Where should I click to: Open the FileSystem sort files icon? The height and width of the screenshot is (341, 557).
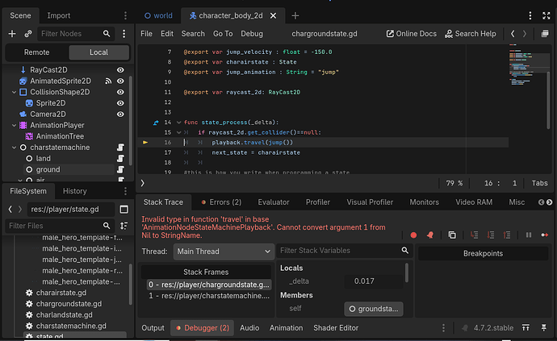click(124, 226)
